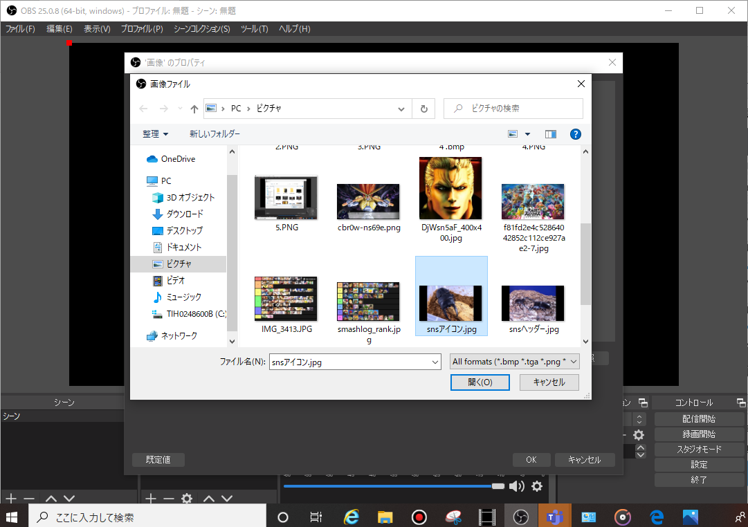Click PC segment in address bar
Screen dimensions: 748x527
coord(236,109)
